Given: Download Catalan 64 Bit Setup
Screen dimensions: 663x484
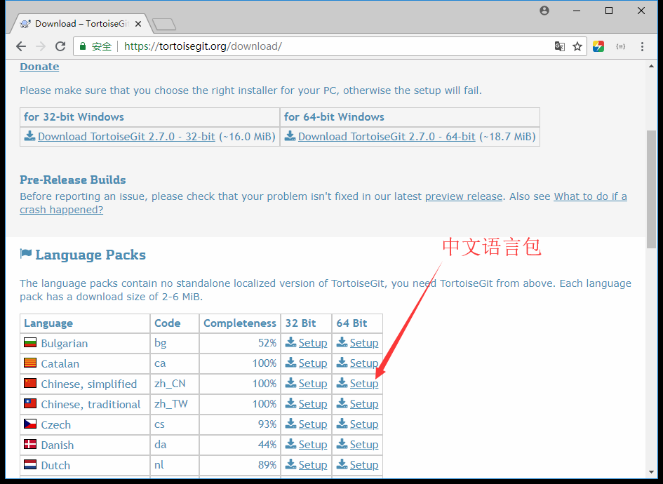Looking at the screenshot, I should [x=363, y=363].
